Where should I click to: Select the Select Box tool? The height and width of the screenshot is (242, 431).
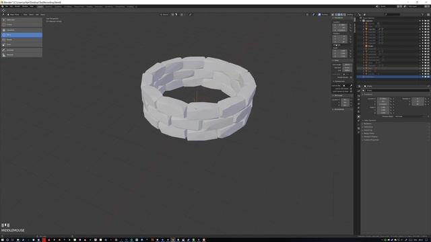point(22,19)
